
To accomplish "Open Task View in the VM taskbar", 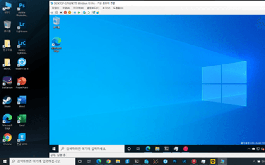I will [x=138, y=148].
